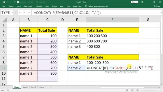Image resolution: width=163 pixels, height=92 pixels.
Task: Click the NAME header in cell B2
Action: coord(29,30)
